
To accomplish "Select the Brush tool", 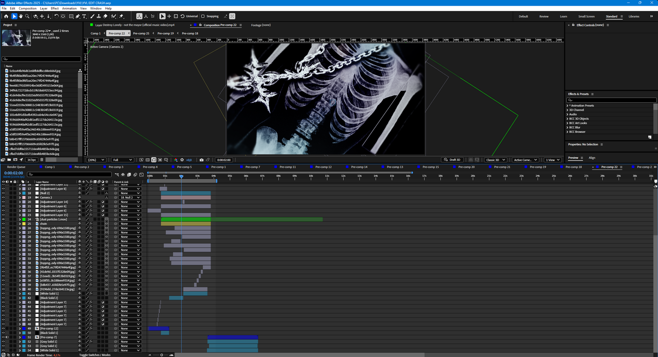I will [x=93, y=16].
